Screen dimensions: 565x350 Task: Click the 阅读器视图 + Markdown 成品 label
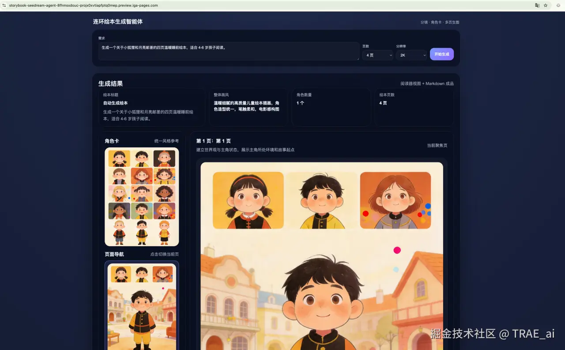point(427,83)
